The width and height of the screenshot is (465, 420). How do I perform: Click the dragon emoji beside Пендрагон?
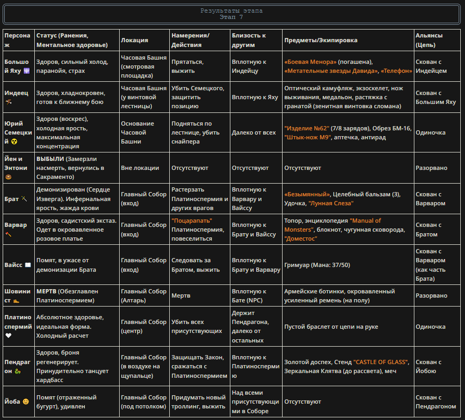[18, 371]
